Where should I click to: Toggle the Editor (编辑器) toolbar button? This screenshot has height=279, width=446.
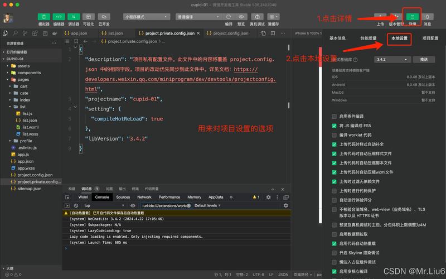tap(59, 17)
